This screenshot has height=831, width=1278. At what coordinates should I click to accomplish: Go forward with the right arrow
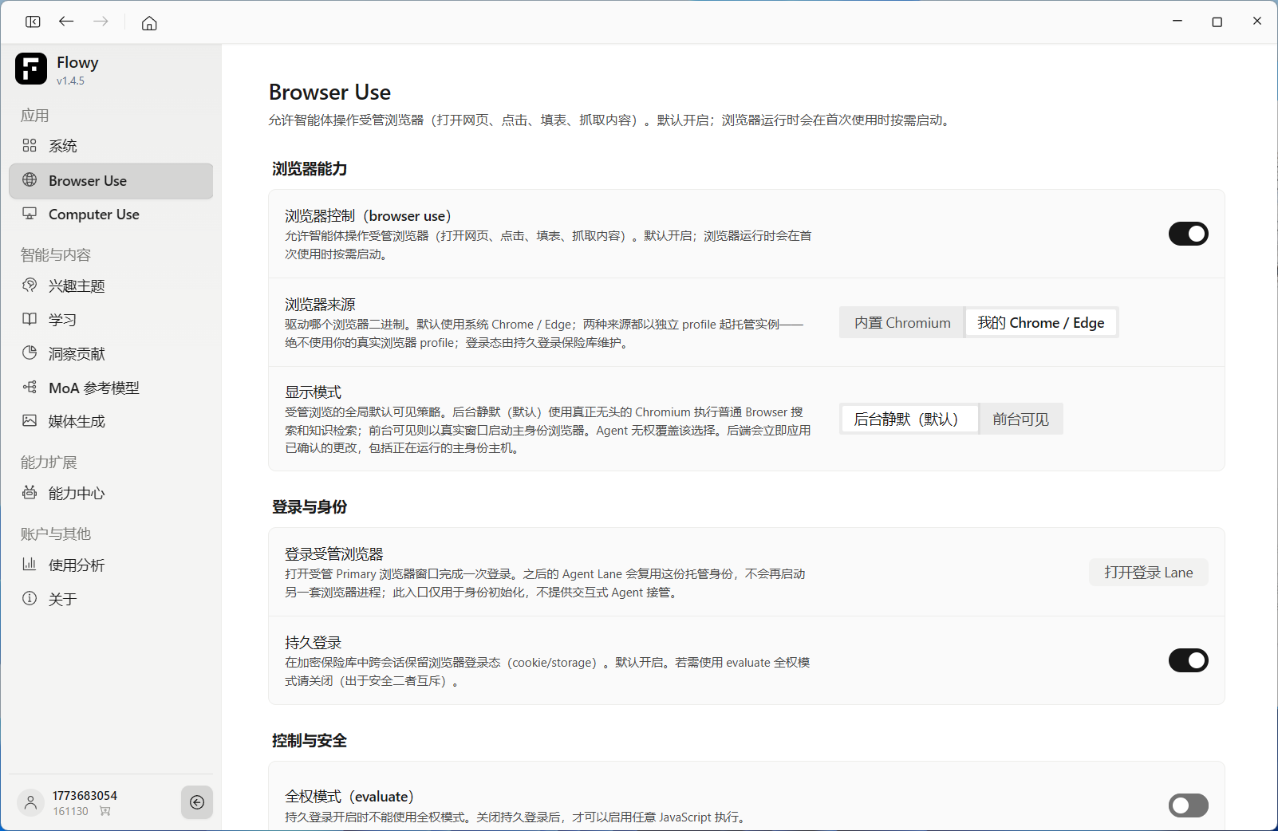tap(101, 22)
